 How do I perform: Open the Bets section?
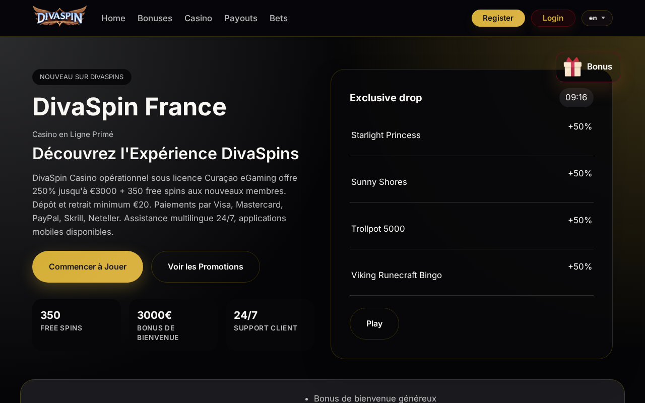[279, 18]
